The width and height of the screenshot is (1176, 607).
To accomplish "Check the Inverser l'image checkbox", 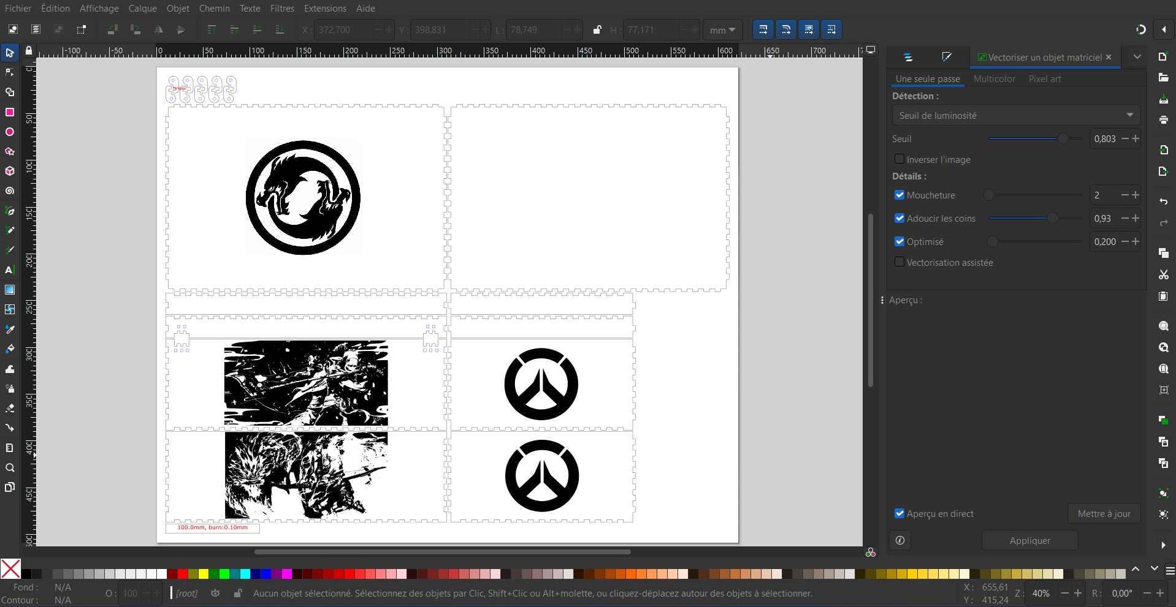I will (899, 159).
